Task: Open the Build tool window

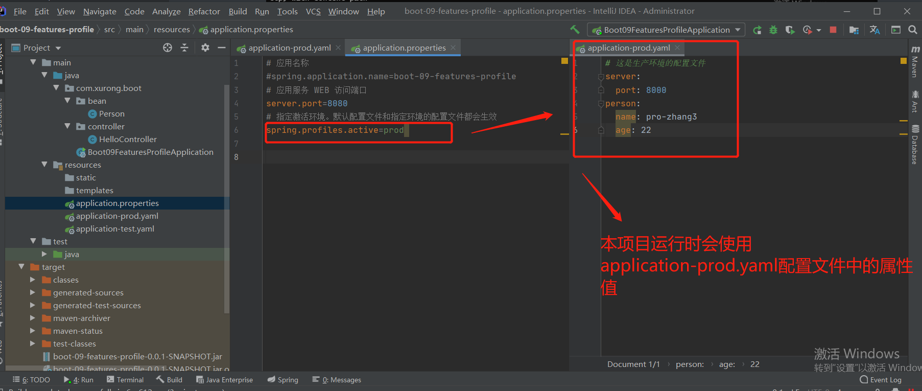Action: tap(169, 380)
